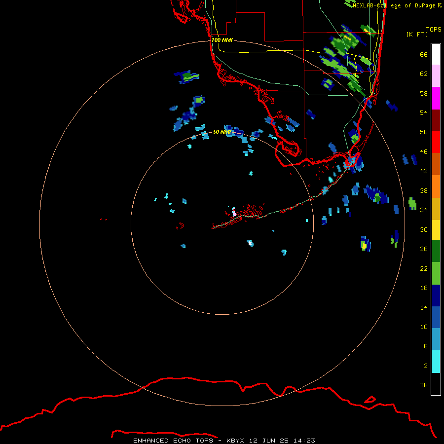Pick the medium blue legend swatch
444x444 pixels.
(436, 317)
